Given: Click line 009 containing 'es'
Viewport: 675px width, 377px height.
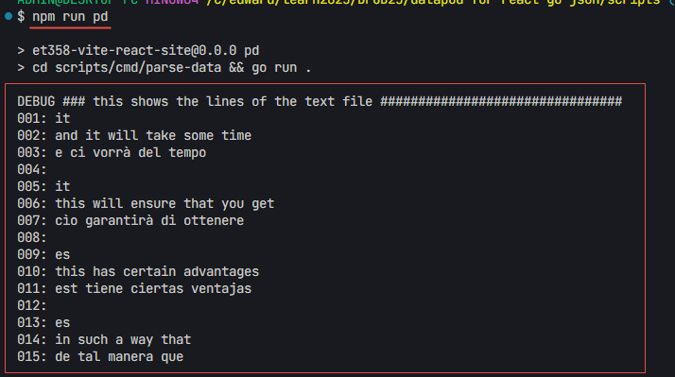Looking at the screenshot, I should click(43, 254).
